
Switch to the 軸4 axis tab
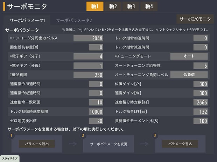[x=149, y=6]
